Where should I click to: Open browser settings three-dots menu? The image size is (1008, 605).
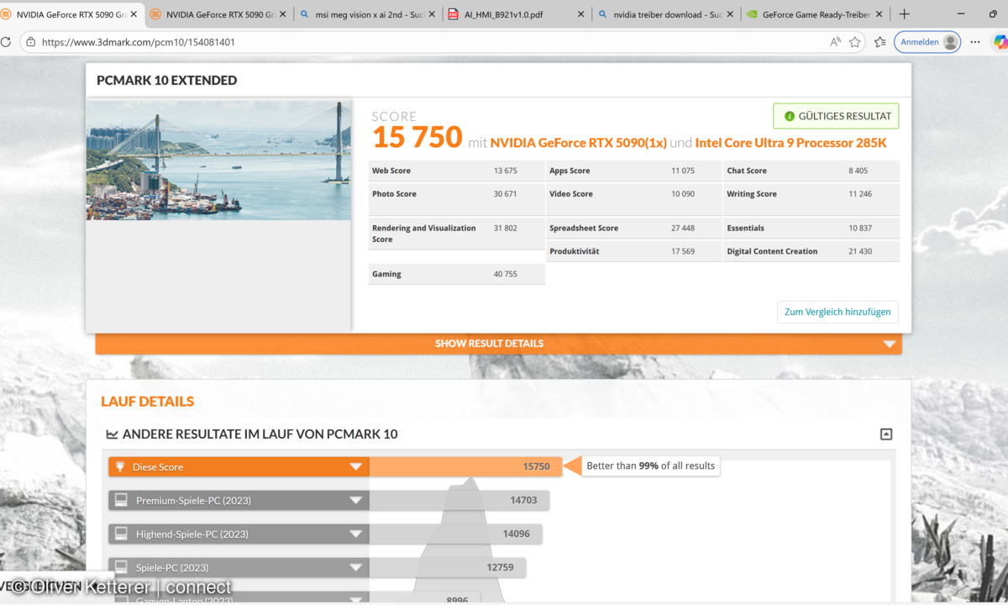point(975,42)
